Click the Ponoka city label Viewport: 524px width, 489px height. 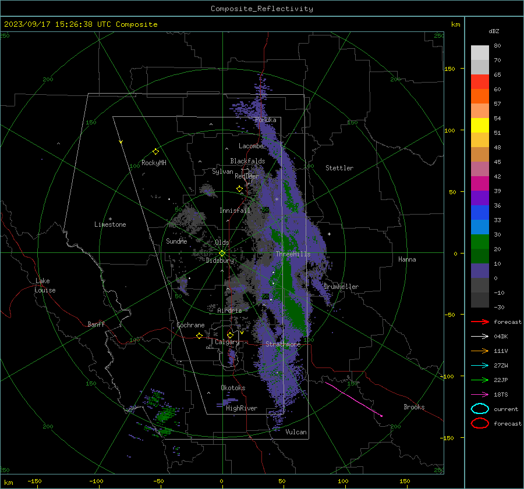click(265, 120)
